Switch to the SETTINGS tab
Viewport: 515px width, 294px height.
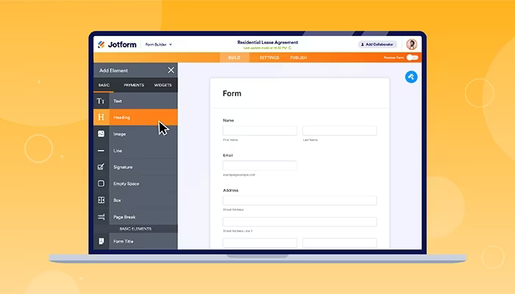tap(269, 57)
